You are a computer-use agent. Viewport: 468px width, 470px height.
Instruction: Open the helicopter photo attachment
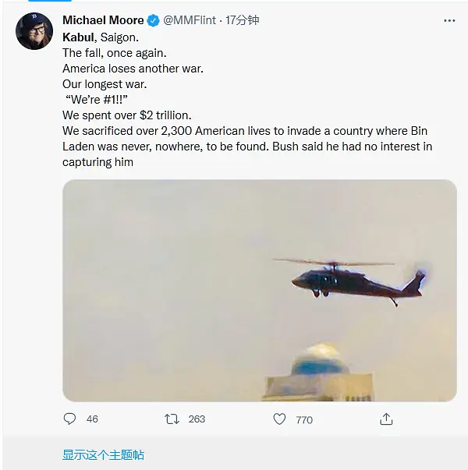[259, 290]
